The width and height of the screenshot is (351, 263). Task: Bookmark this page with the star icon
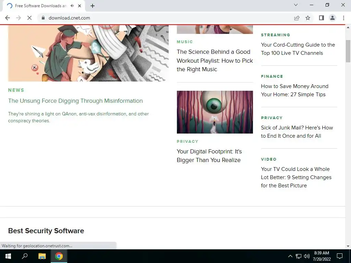point(308,18)
